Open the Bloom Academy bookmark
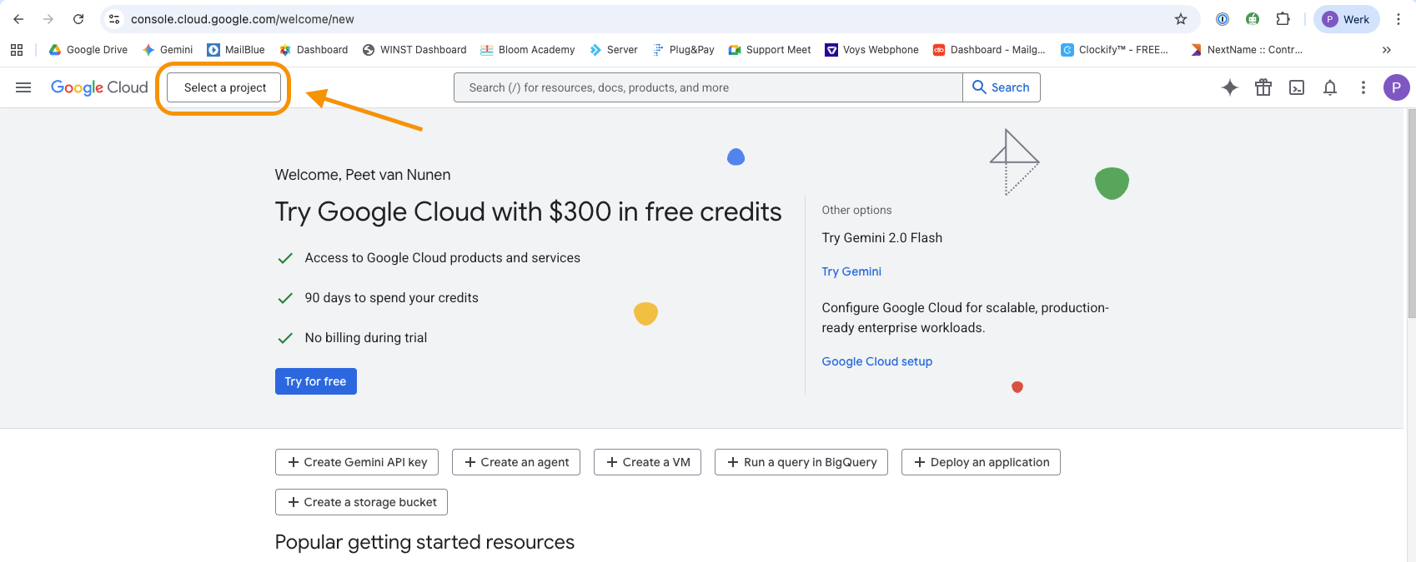The width and height of the screenshot is (1416, 562). 528,50
